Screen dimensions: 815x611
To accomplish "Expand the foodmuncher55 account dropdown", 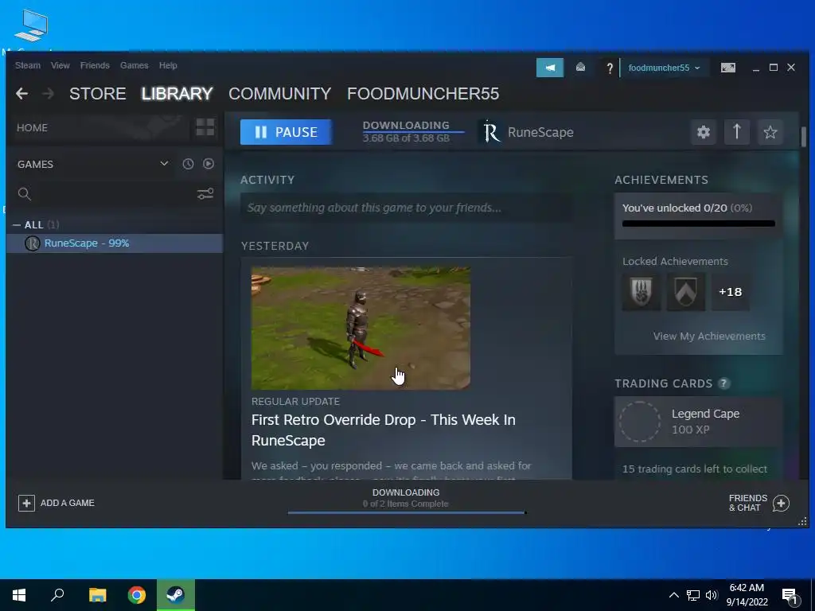I will click(x=665, y=68).
